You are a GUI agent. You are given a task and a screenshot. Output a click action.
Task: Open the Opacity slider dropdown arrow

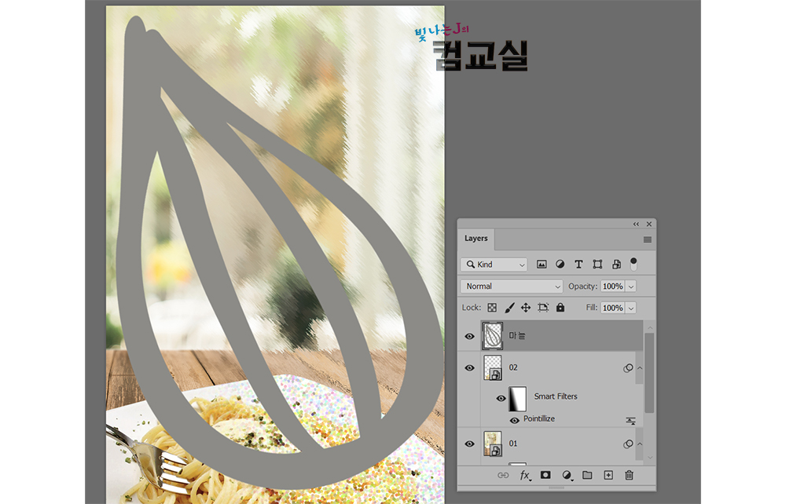point(631,287)
